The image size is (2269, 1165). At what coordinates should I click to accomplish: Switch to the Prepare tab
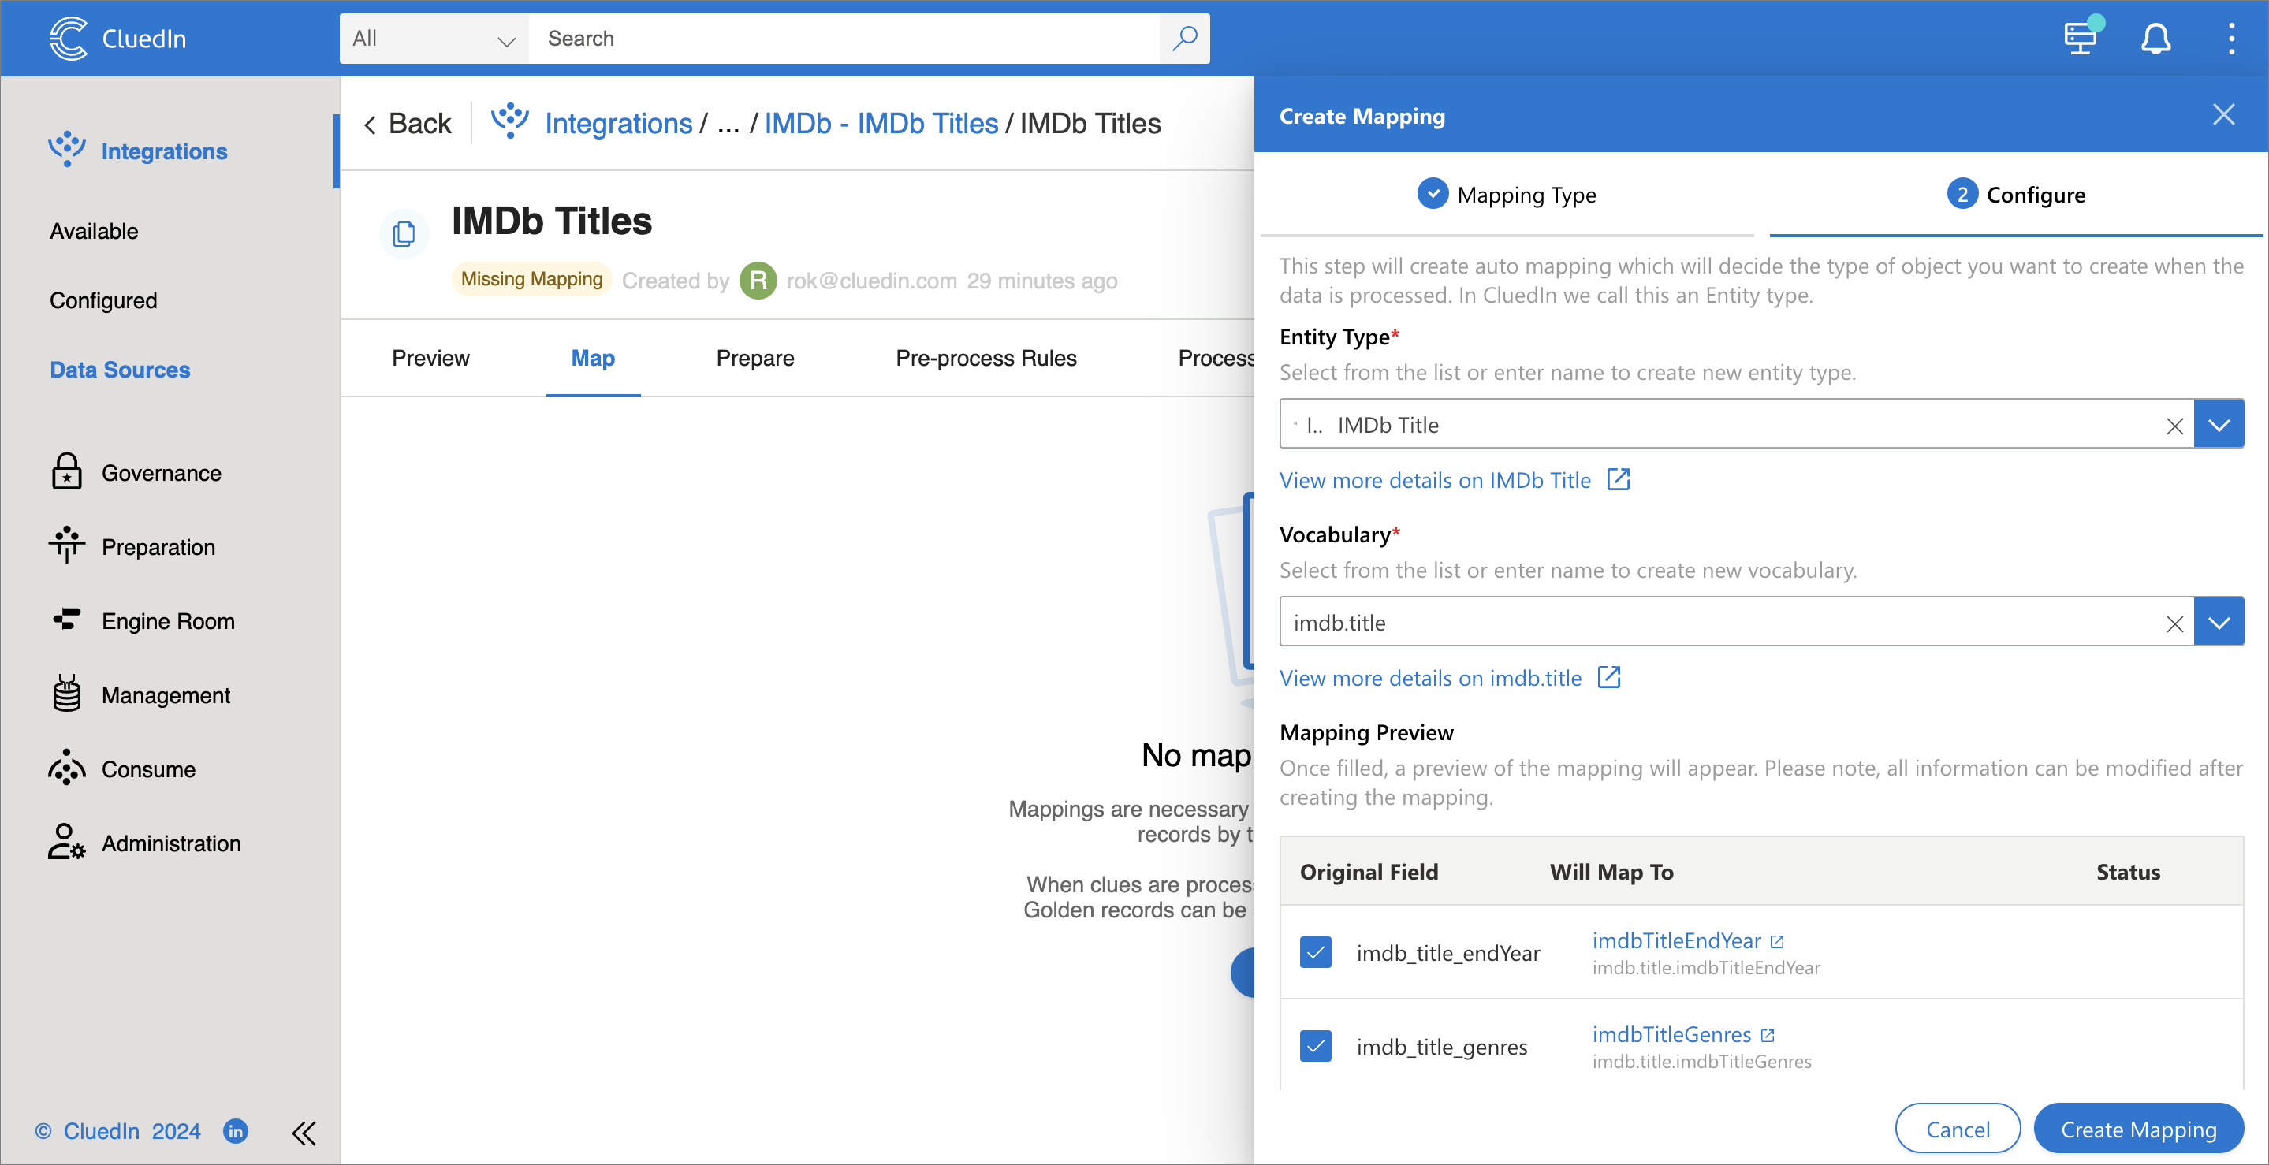point(754,359)
